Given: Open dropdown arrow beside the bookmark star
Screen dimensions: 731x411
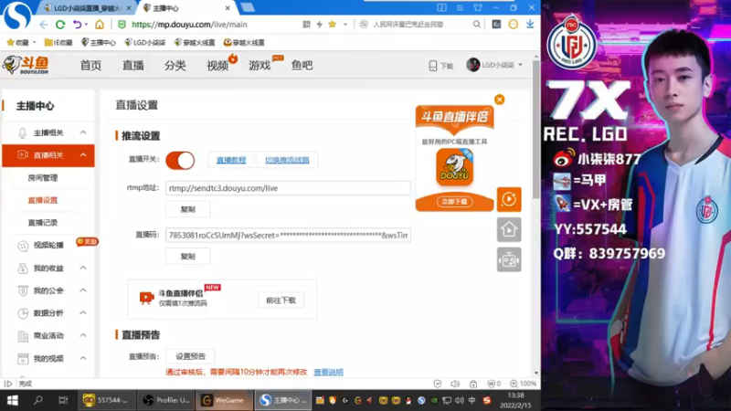Looking at the screenshot, I should point(345,25).
